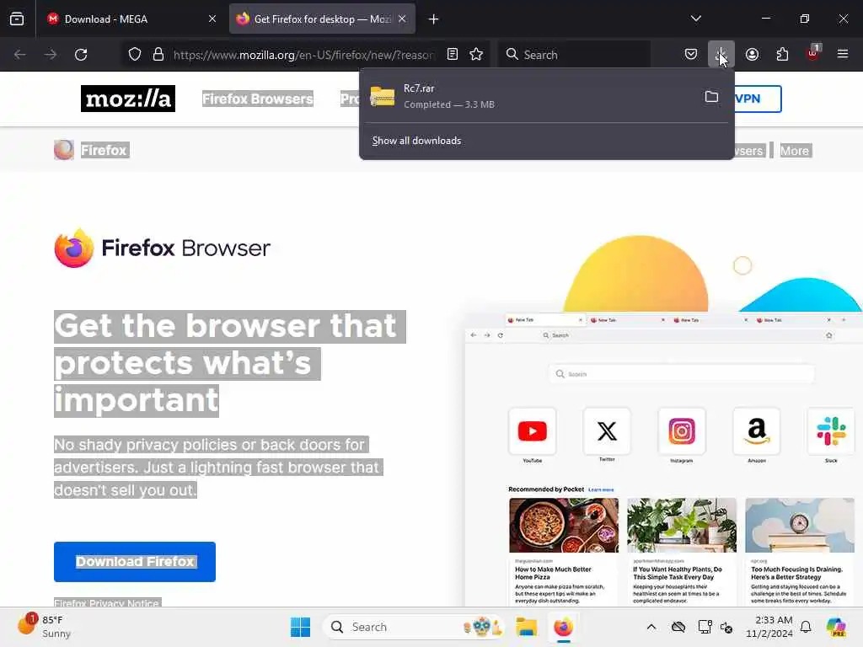Viewport: 863px width, 647px height.
Task: Close the Get Firefox for desktop tab
Action: [402, 19]
